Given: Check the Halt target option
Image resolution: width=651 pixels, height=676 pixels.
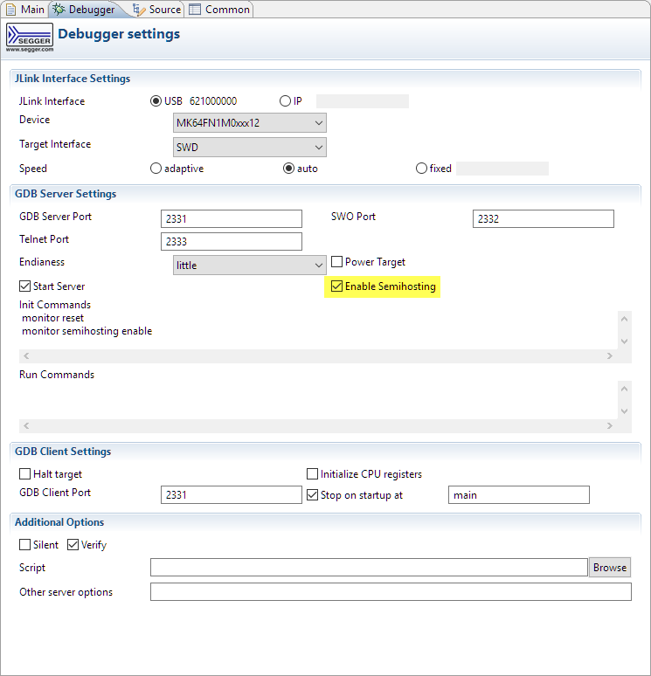Looking at the screenshot, I should click(x=24, y=474).
